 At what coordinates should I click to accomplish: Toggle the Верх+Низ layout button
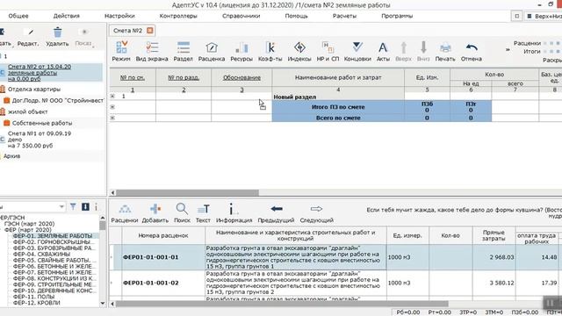[x=544, y=16]
